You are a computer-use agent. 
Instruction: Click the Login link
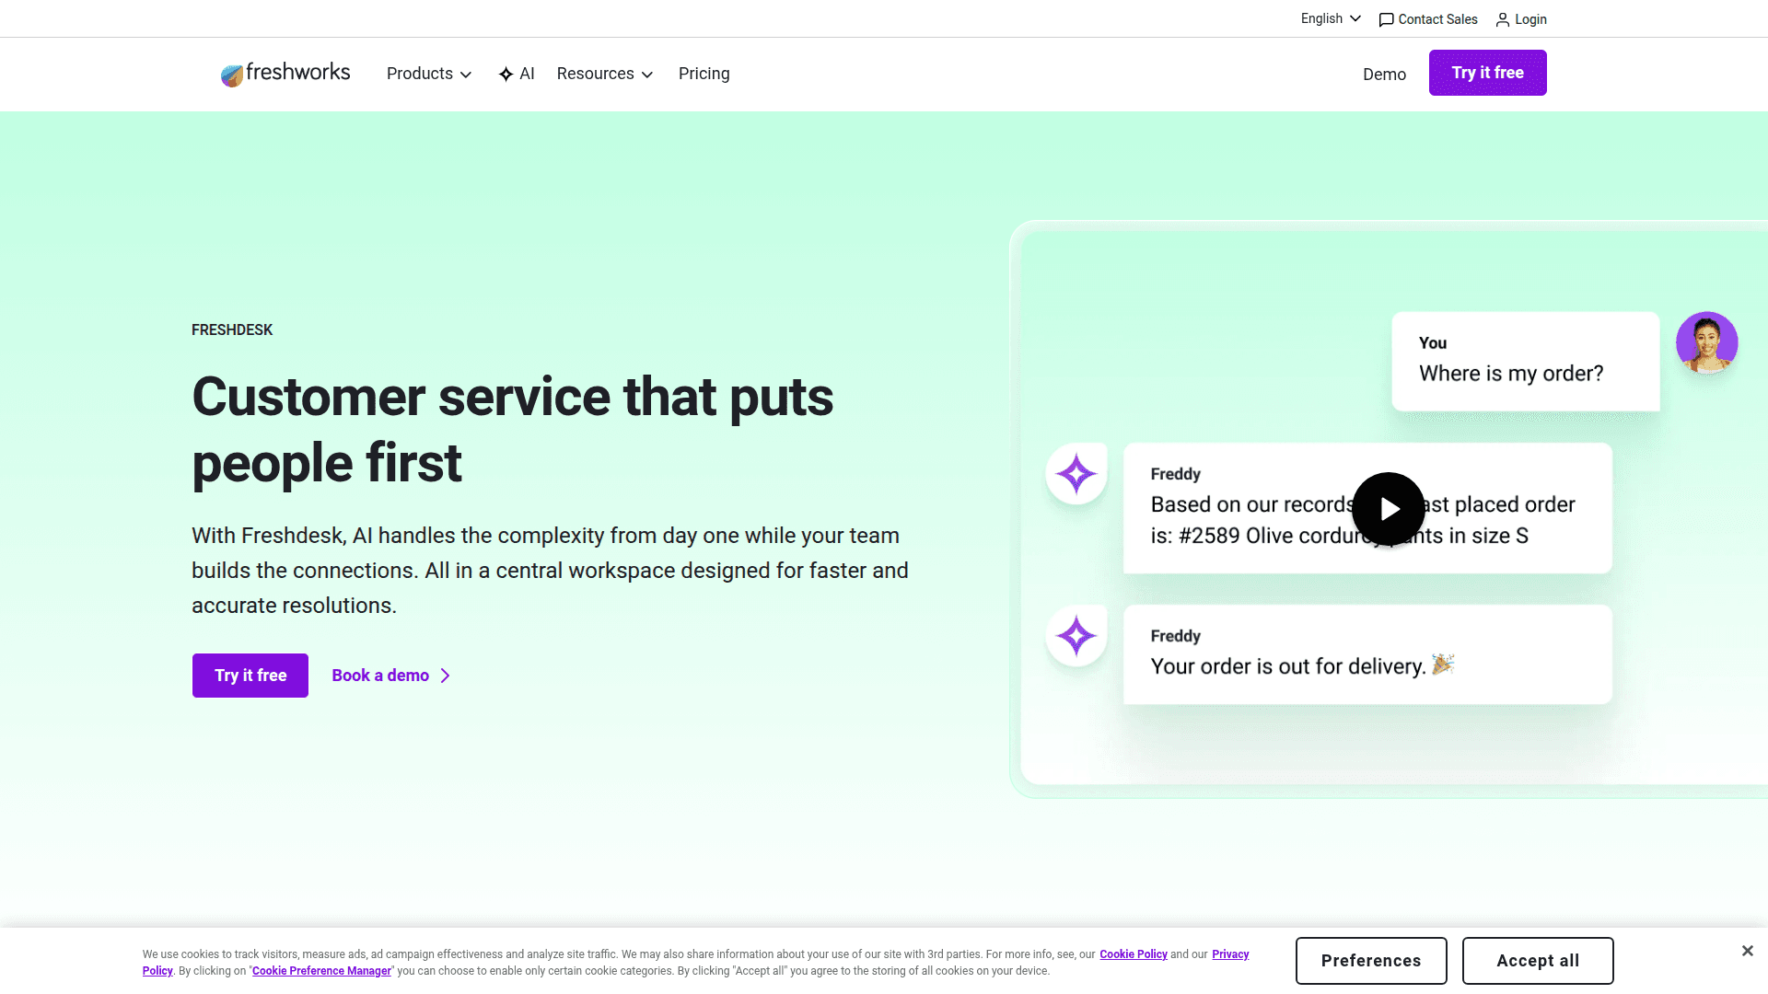click(1521, 19)
